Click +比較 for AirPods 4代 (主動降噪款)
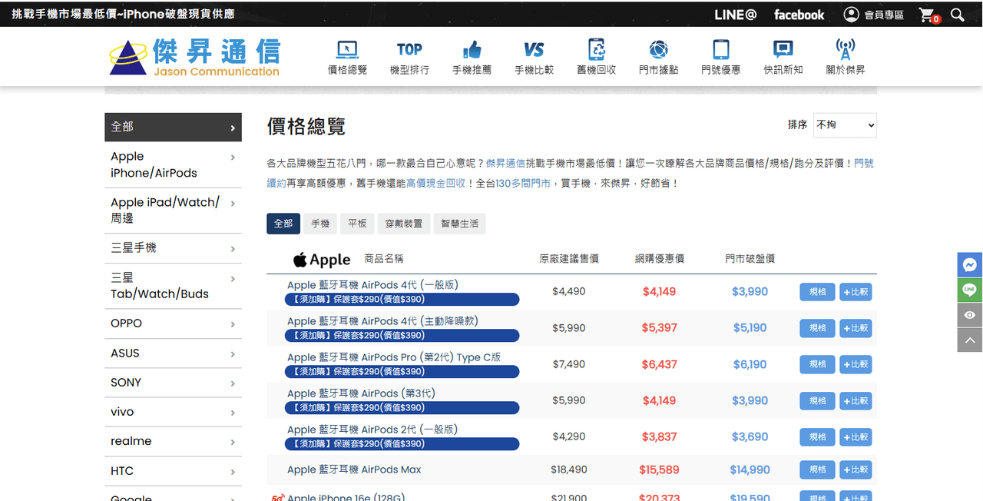Viewport: 983px width, 501px height. 856,328
